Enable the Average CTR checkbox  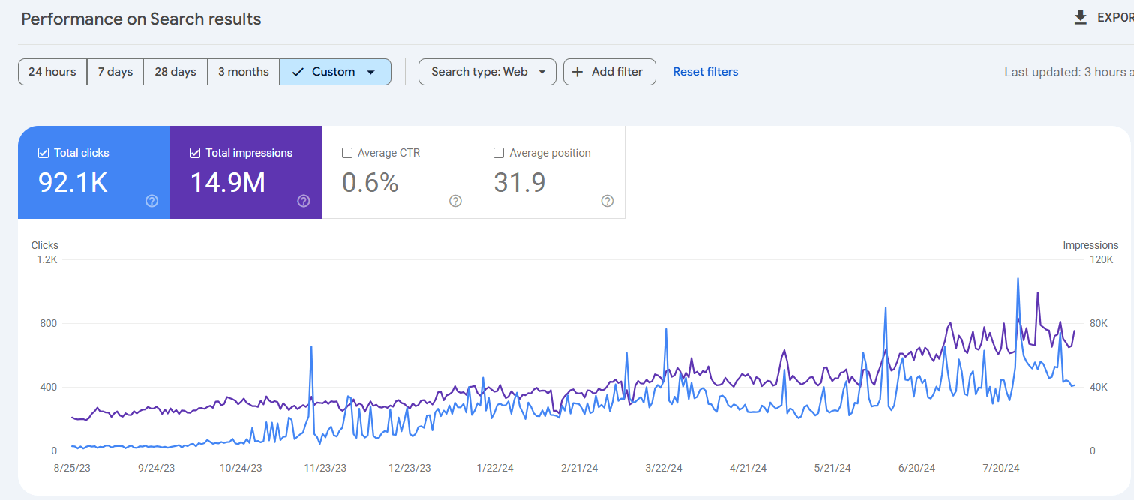pyautogui.click(x=347, y=153)
